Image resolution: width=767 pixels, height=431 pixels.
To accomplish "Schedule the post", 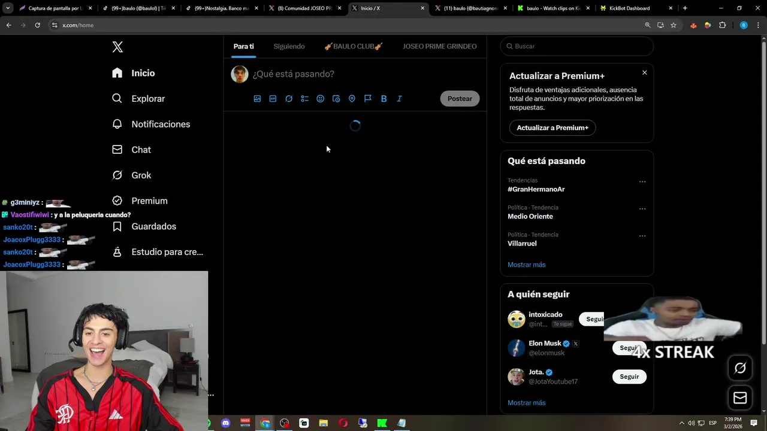I will (x=336, y=99).
